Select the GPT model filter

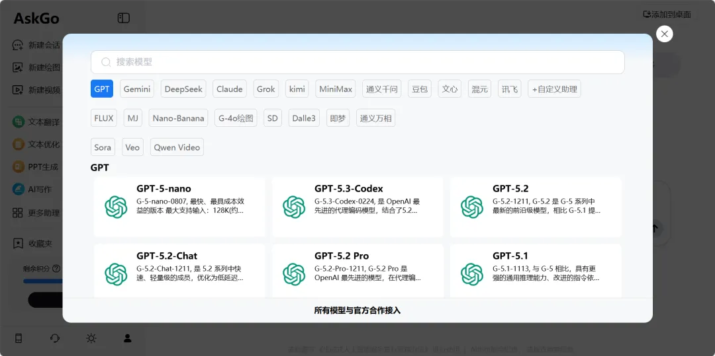(102, 89)
